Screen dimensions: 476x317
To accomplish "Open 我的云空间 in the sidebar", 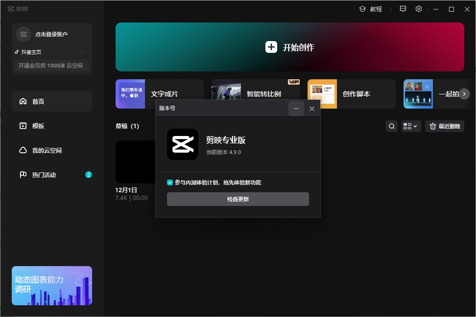I will coord(52,151).
